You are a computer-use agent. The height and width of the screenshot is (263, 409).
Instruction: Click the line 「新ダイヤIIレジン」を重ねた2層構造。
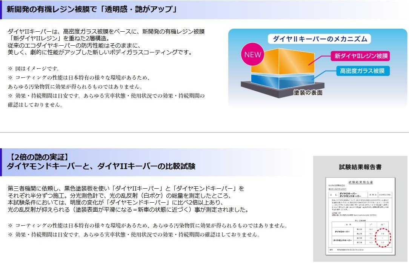[x=59, y=38]
